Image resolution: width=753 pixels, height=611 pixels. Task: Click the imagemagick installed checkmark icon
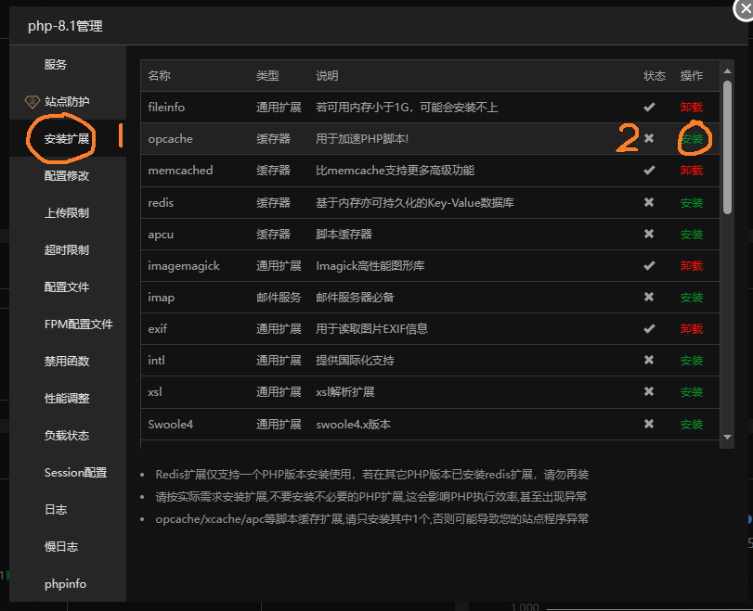coord(649,266)
